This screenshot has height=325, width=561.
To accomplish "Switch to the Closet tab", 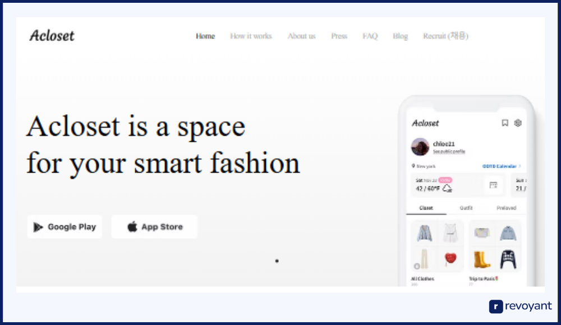I will [x=426, y=208].
